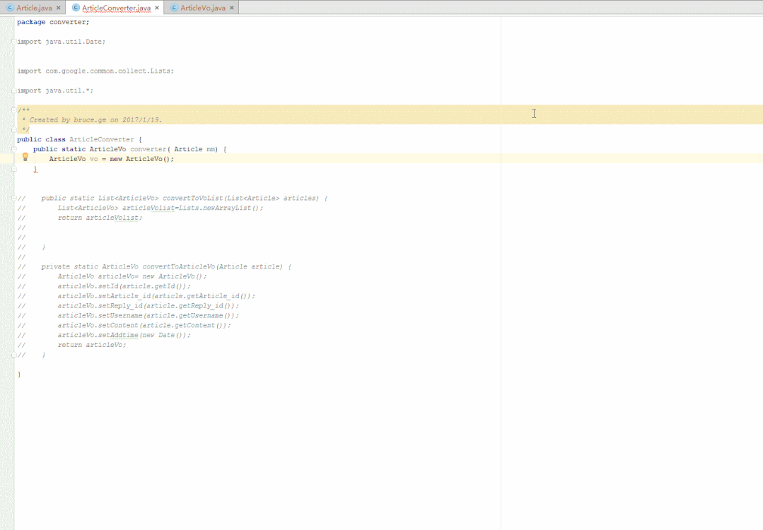
Task: Close the ArticleVo.java editor tab
Action: [231, 8]
